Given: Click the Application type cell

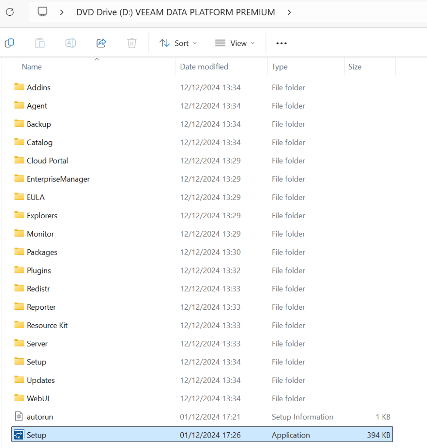Looking at the screenshot, I should click(x=290, y=435).
